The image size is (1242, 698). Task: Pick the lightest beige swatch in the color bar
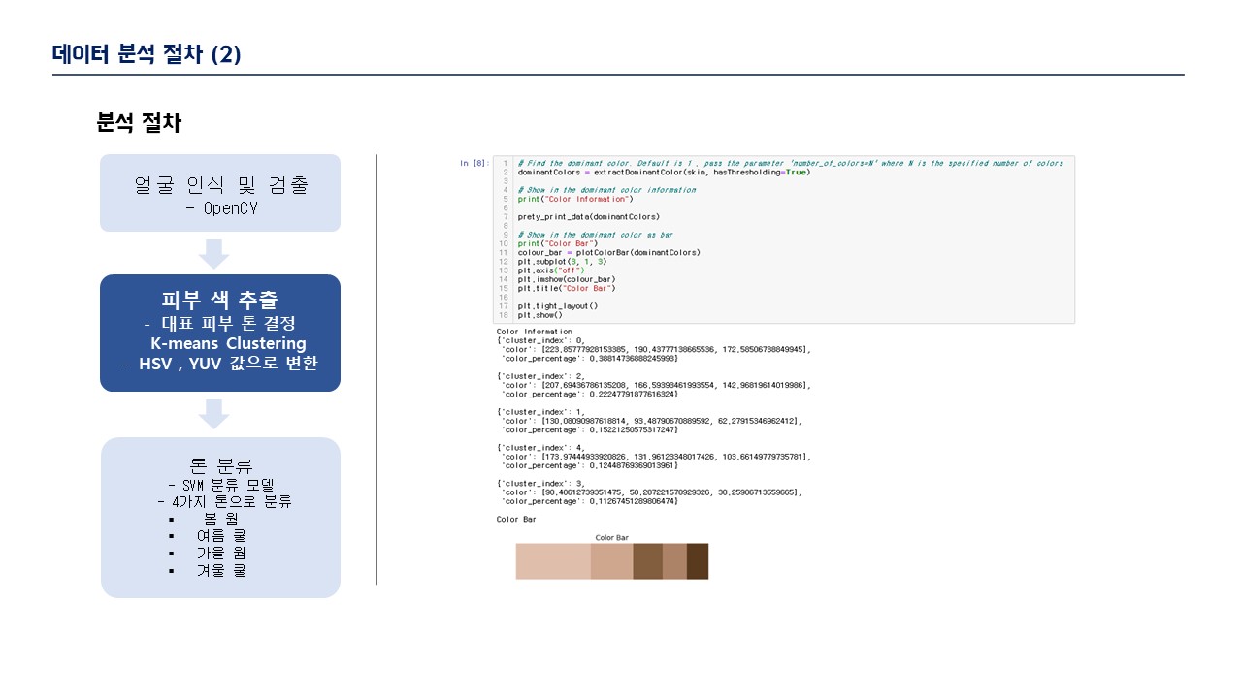553,561
